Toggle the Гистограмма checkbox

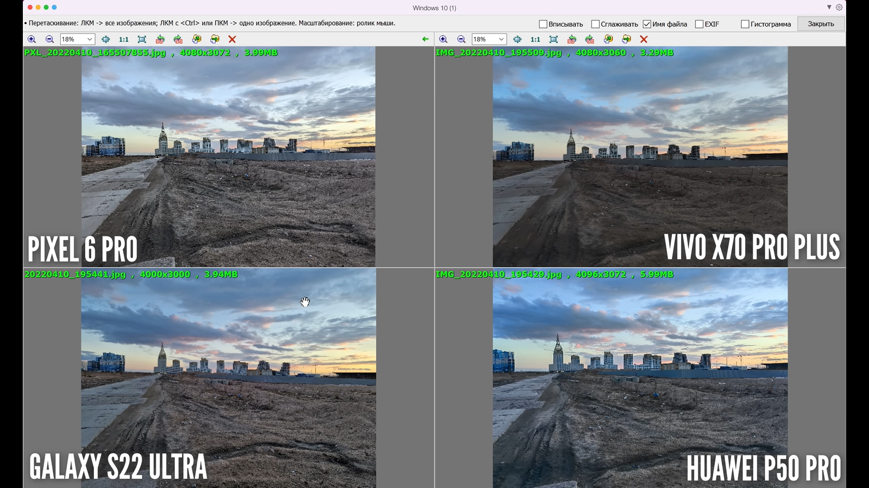coord(745,24)
